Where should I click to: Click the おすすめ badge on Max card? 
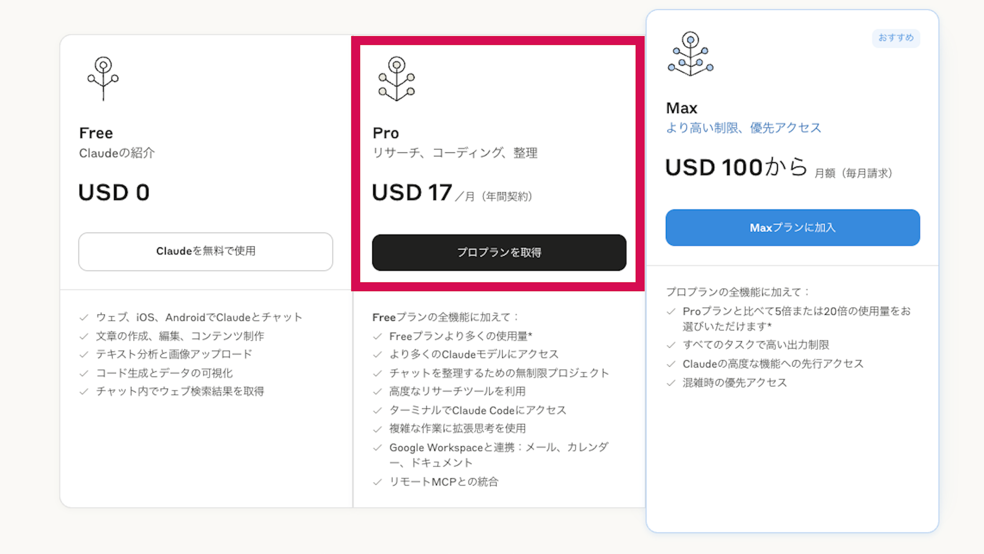(896, 38)
